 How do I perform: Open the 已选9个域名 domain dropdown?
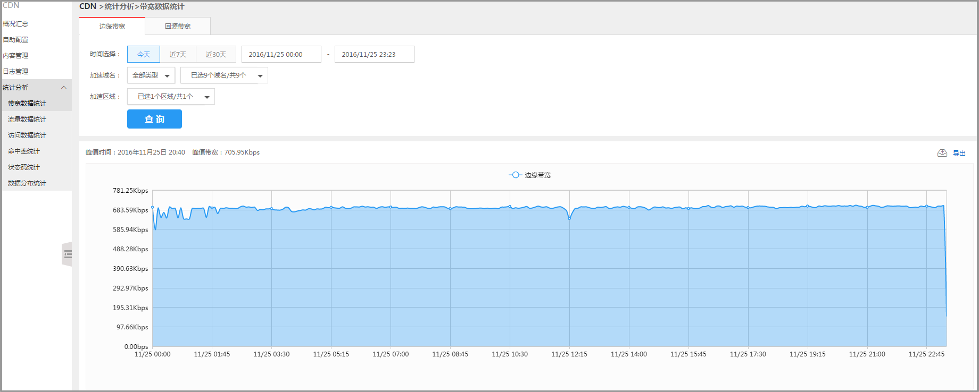point(224,75)
